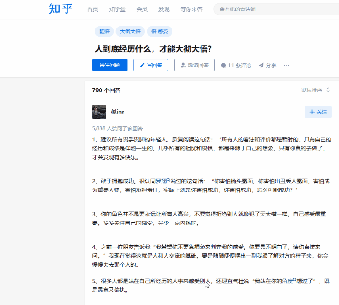The image size is (339, 305).
Task: Open the 悟 感受 topic tag
Action: [x=160, y=32]
